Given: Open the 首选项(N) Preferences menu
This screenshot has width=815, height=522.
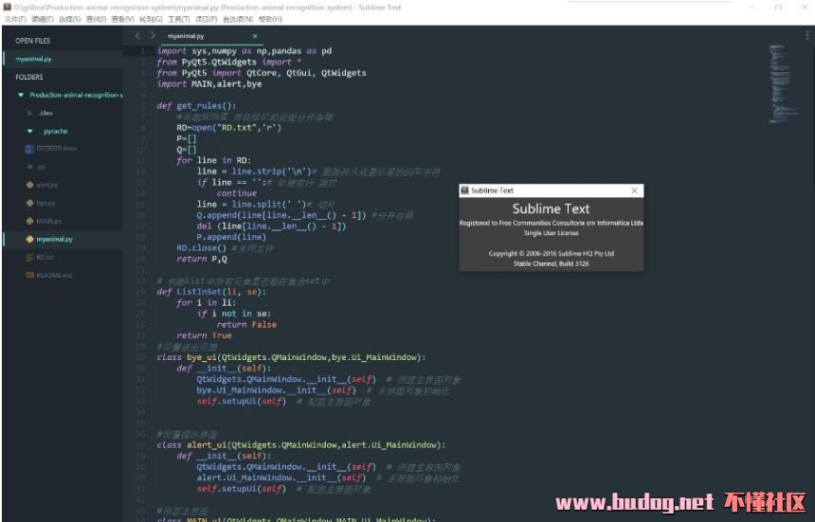Looking at the screenshot, I should 238,19.
